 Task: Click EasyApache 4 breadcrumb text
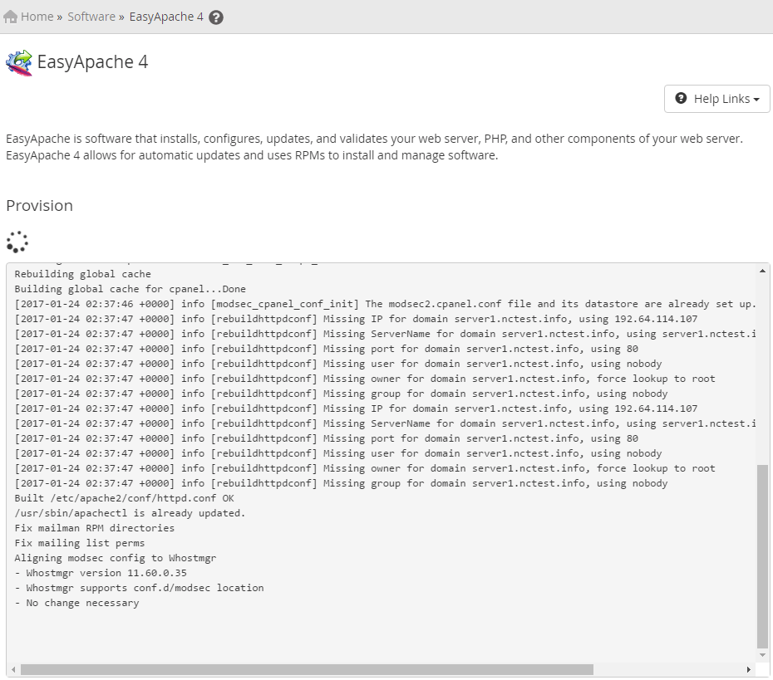pyautogui.click(x=166, y=17)
